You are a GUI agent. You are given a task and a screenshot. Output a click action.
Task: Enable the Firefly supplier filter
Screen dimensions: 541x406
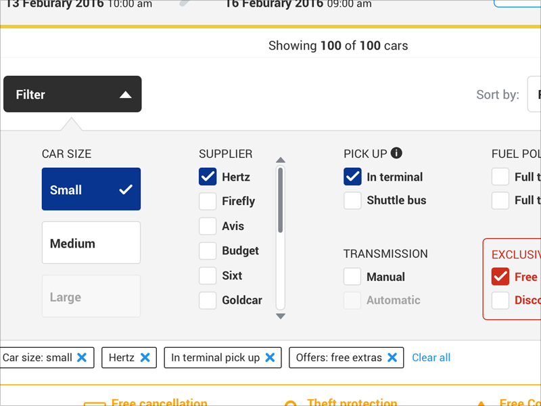pyautogui.click(x=208, y=201)
